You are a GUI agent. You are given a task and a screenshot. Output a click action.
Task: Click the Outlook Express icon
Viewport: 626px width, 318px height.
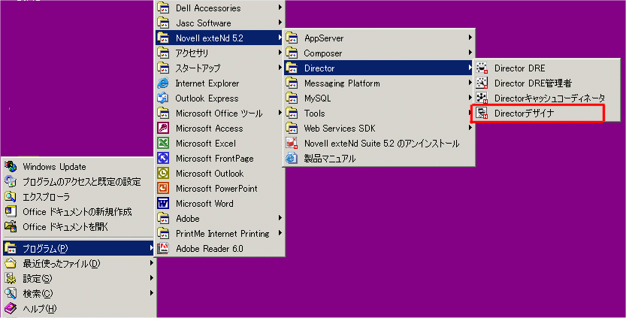163,98
